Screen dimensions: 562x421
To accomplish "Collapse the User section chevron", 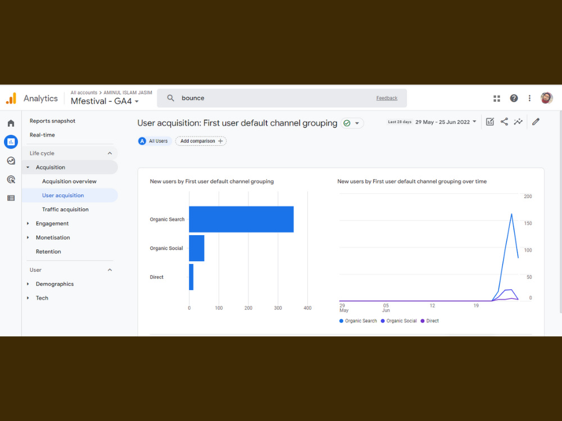I will [x=110, y=270].
